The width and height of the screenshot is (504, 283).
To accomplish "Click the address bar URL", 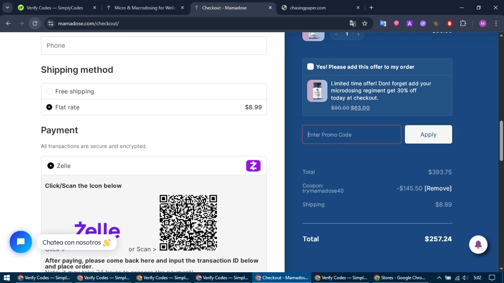I will click(x=88, y=23).
